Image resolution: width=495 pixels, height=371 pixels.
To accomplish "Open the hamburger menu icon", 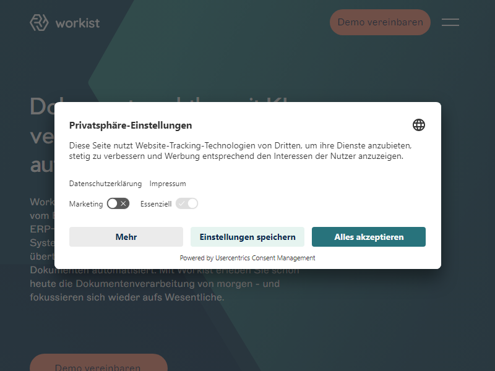I will pos(450,22).
